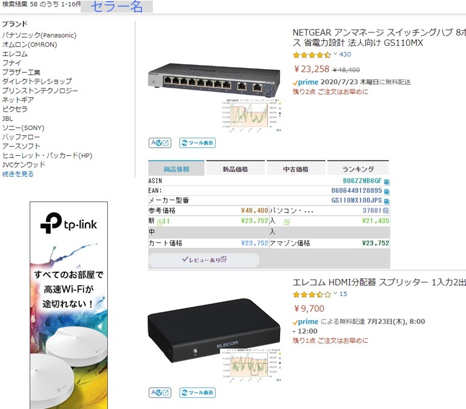This screenshot has height=409, width=466.
Task: Open the ランキング tab
Action: pyautogui.click(x=358, y=168)
